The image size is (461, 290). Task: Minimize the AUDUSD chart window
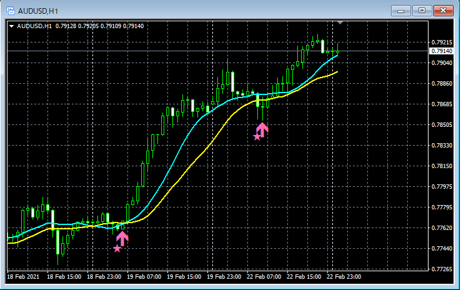[x=401, y=11]
